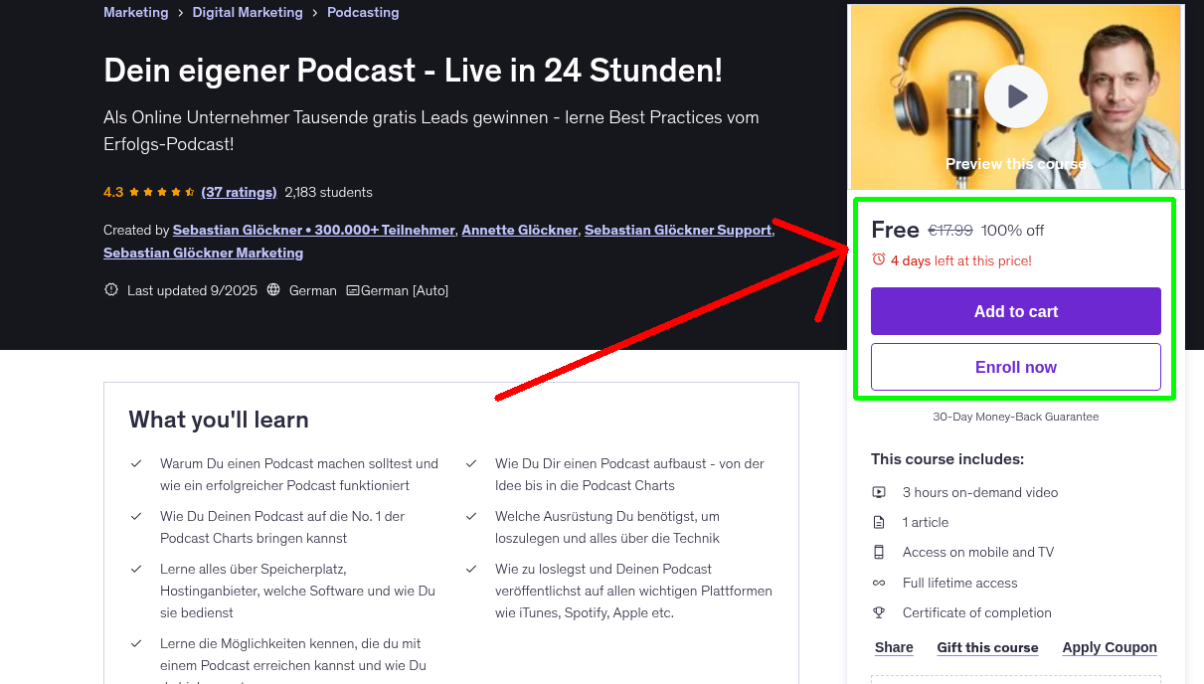Click the clock icon beside Last updated
Viewport: 1204px width, 684px height.
[x=110, y=290]
